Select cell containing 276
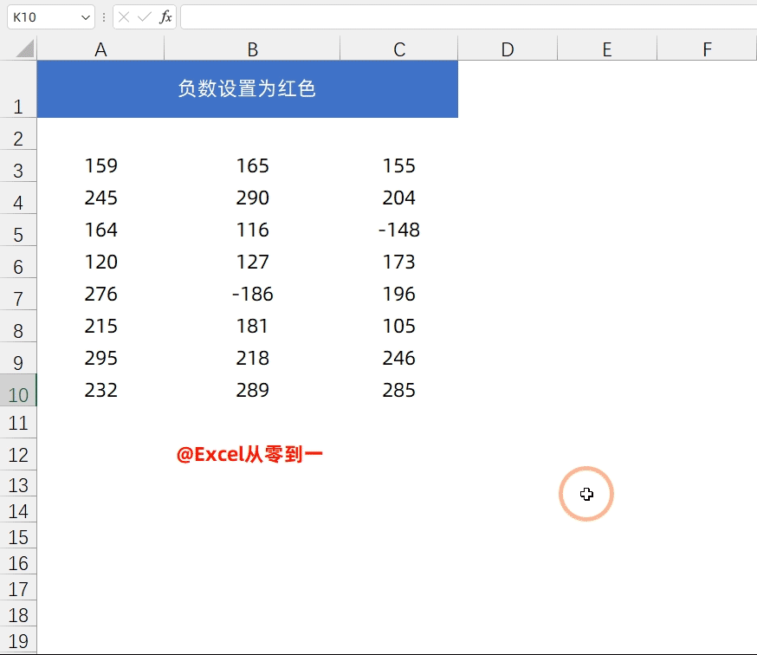757x655 pixels. [x=100, y=294]
